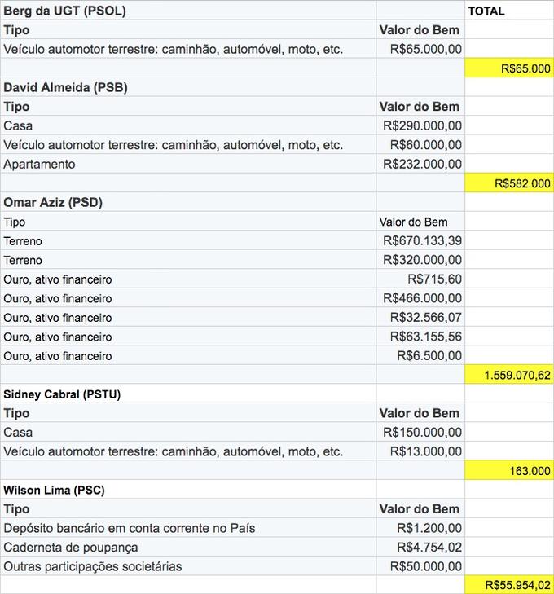This screenshot has width=554, height=594.
Task: Select the R$150.000,00 value cell
Action: pyautogui.click(x=420, y=433)
